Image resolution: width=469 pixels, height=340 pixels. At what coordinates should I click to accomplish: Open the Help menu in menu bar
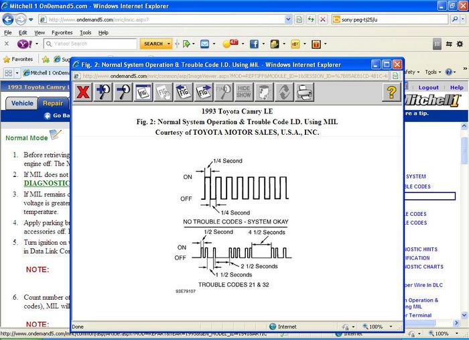pos(103,33)
